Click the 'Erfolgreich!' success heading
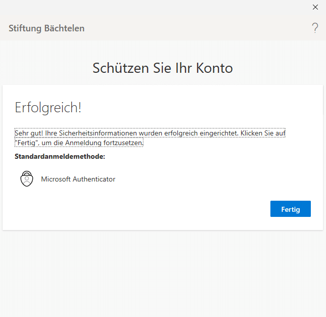 click(x=48, y=108)
